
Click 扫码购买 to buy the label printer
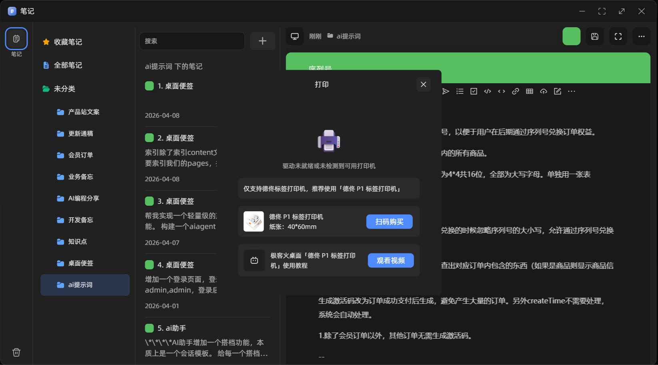pyautogui.click(x=389, y=221)
